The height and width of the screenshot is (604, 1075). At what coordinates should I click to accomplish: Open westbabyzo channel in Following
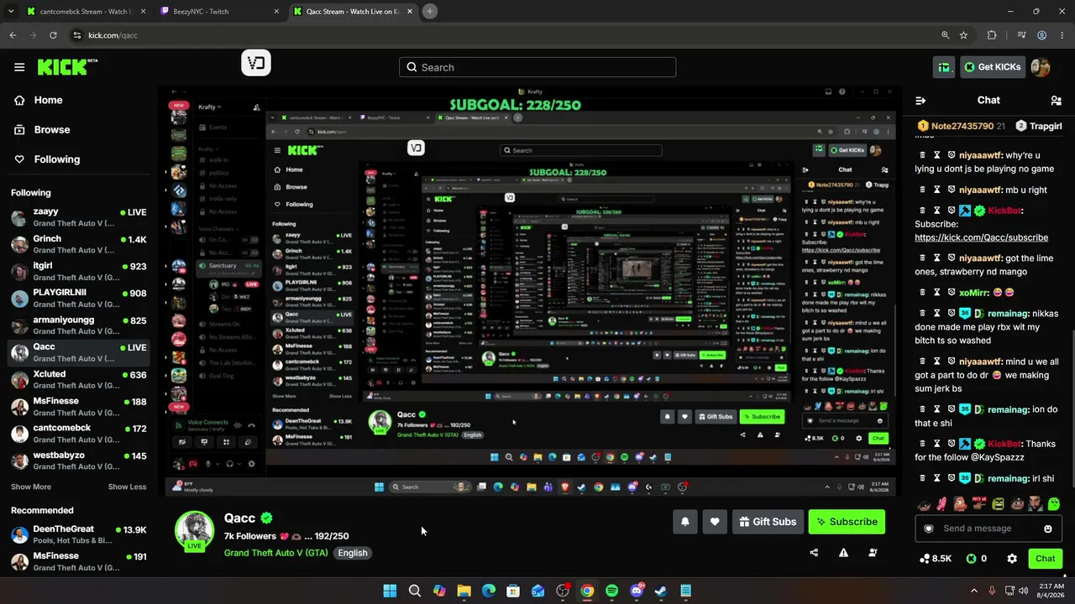pos(80,461)
